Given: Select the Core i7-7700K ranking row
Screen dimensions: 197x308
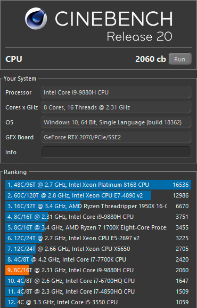Looking at the screenshot, I should pyautogui.click(x=98, y=259).
